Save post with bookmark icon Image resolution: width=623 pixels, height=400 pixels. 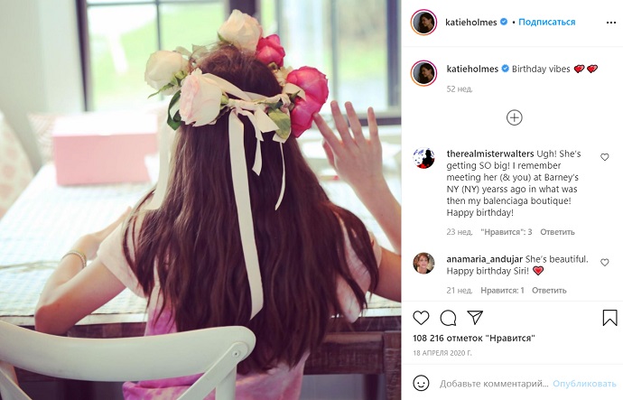pyautogui.click(x=609, y=318)
